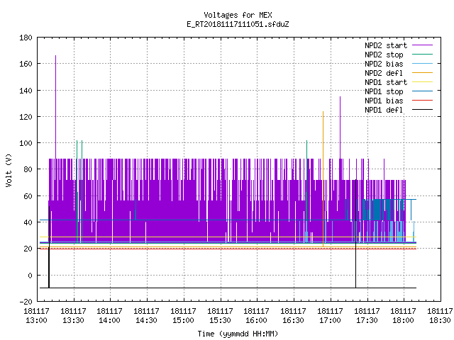The image size is (454, 340).
Task: Click the y-axis tick value -20
Action: tap(26, 302)
